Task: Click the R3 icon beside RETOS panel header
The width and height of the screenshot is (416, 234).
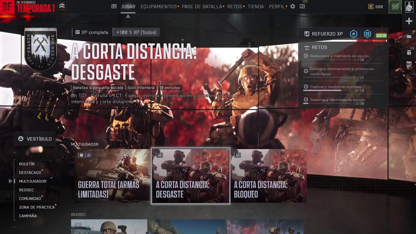Action: click(306, 47)
